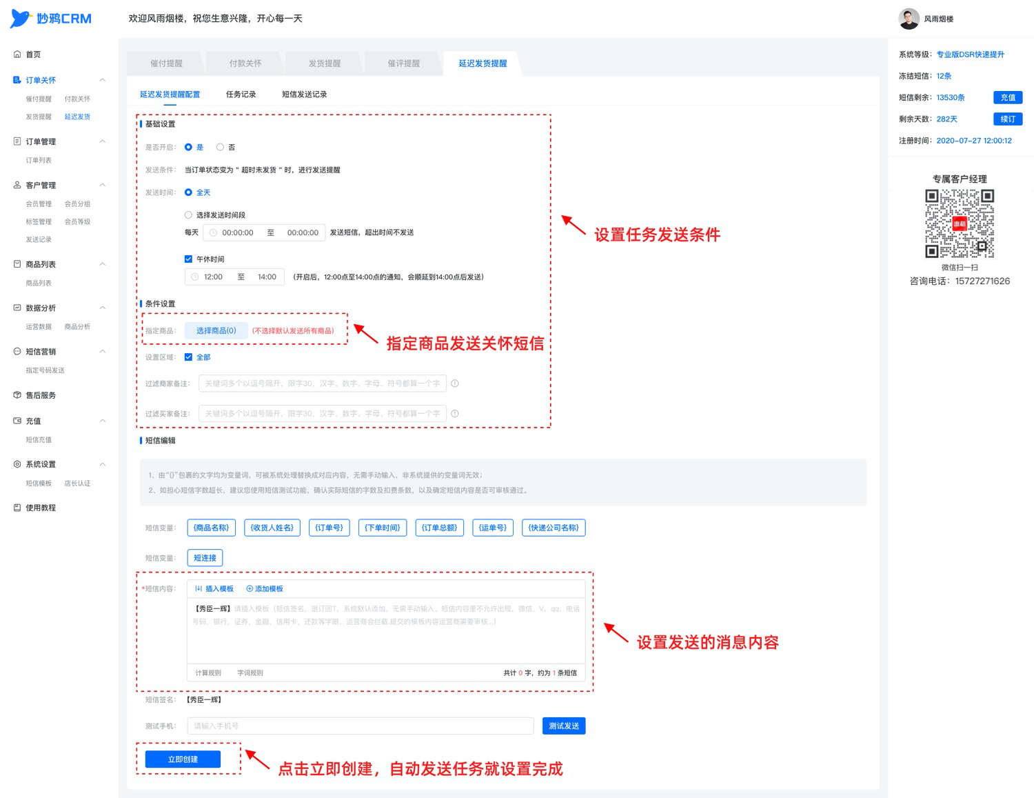Select the 否 radio button for 是否开启
Viewport: 1034px width, 798px height.
point(220,147)
